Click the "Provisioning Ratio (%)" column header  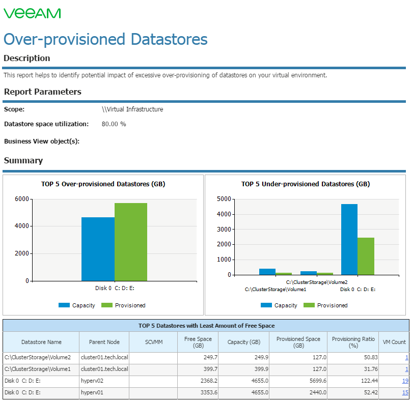click(353, 342)
